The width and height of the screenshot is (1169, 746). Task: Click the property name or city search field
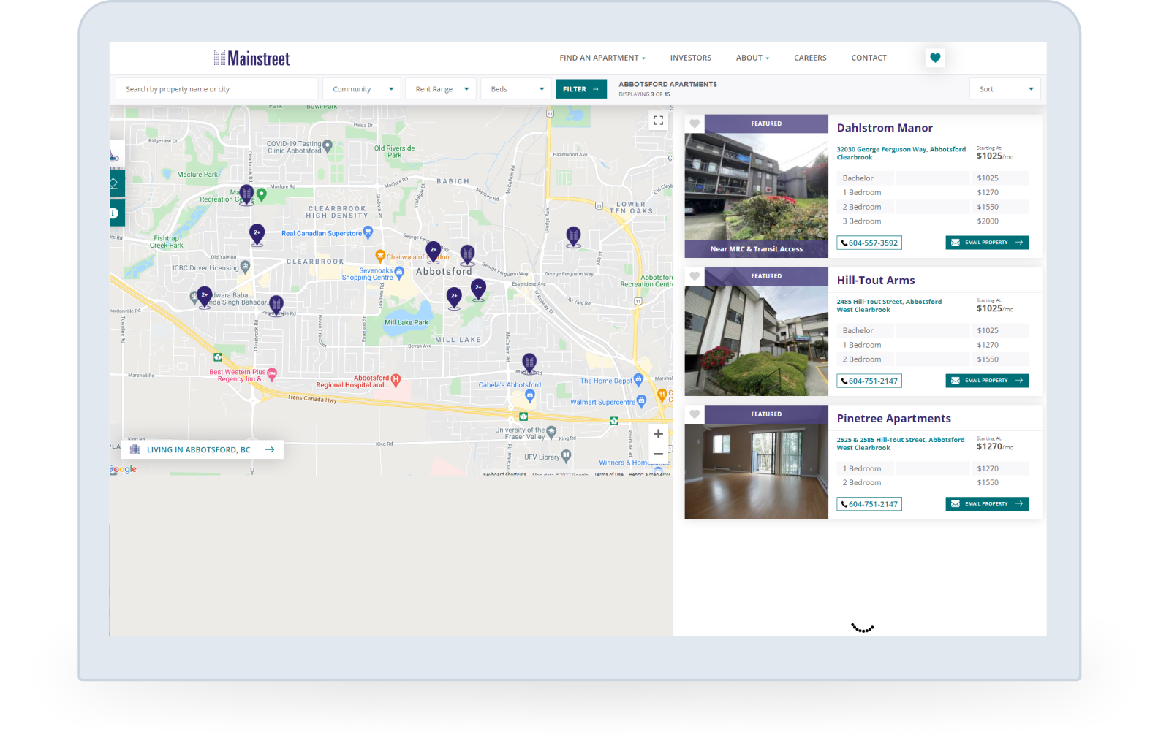(217, 89)
